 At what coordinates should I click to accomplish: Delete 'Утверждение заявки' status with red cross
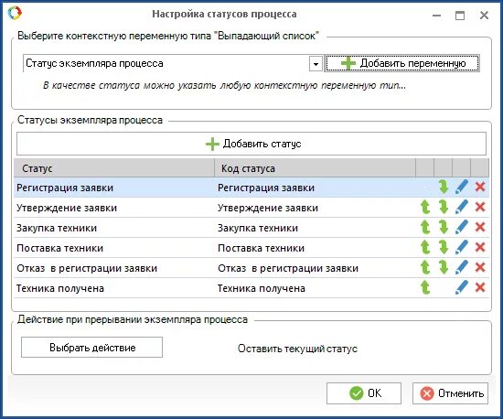[x=480, y=208]
